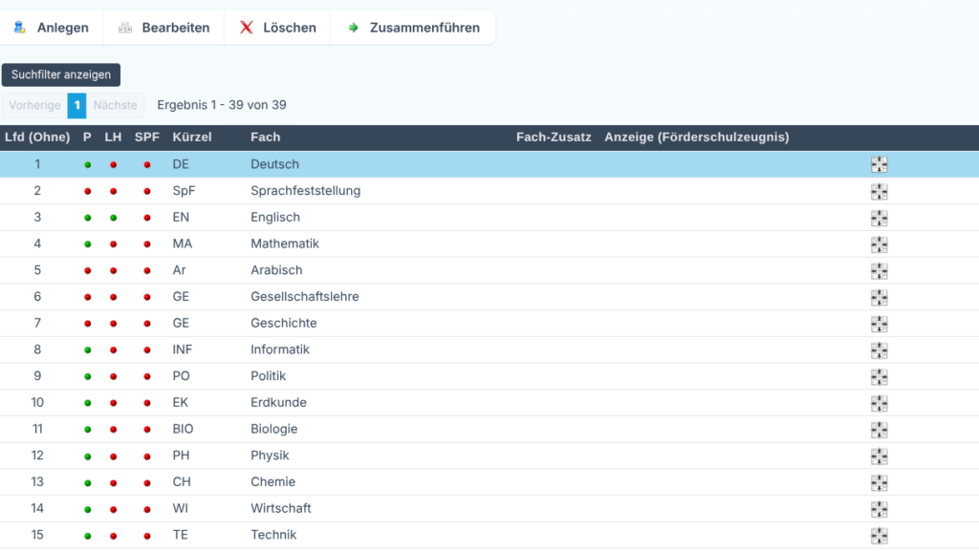Click the Kürzel EK cell
The height and width of the screenshot is (551, 979).
point(181,403)
